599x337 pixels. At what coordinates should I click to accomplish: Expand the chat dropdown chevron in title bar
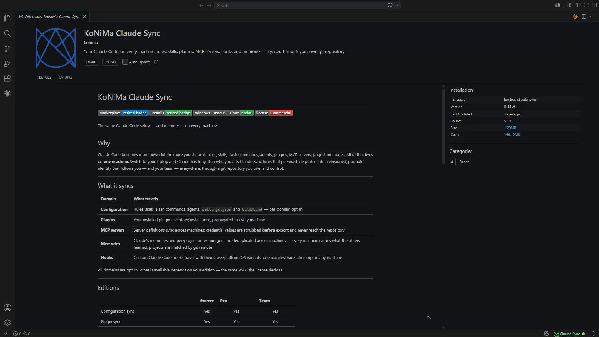pyautogui.click(x=397, y=5)
